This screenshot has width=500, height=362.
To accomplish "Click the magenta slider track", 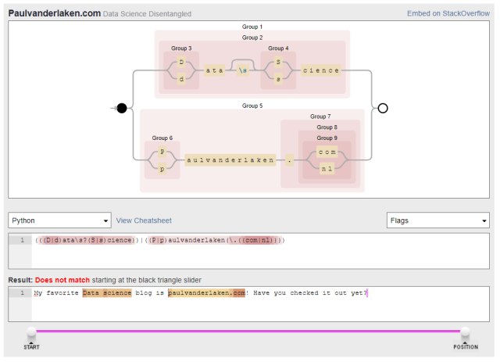I will (x=248, y=331).
